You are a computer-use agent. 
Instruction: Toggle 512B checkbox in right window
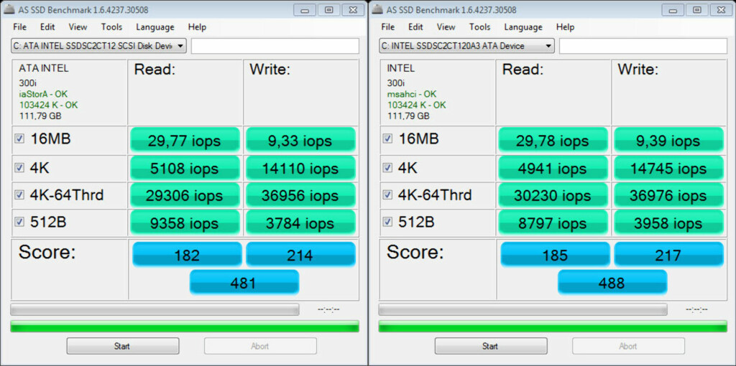tap(387, 222)
